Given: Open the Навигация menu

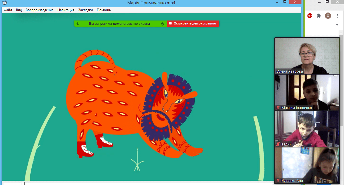Looking at the screenshot, I should (66, 10).
